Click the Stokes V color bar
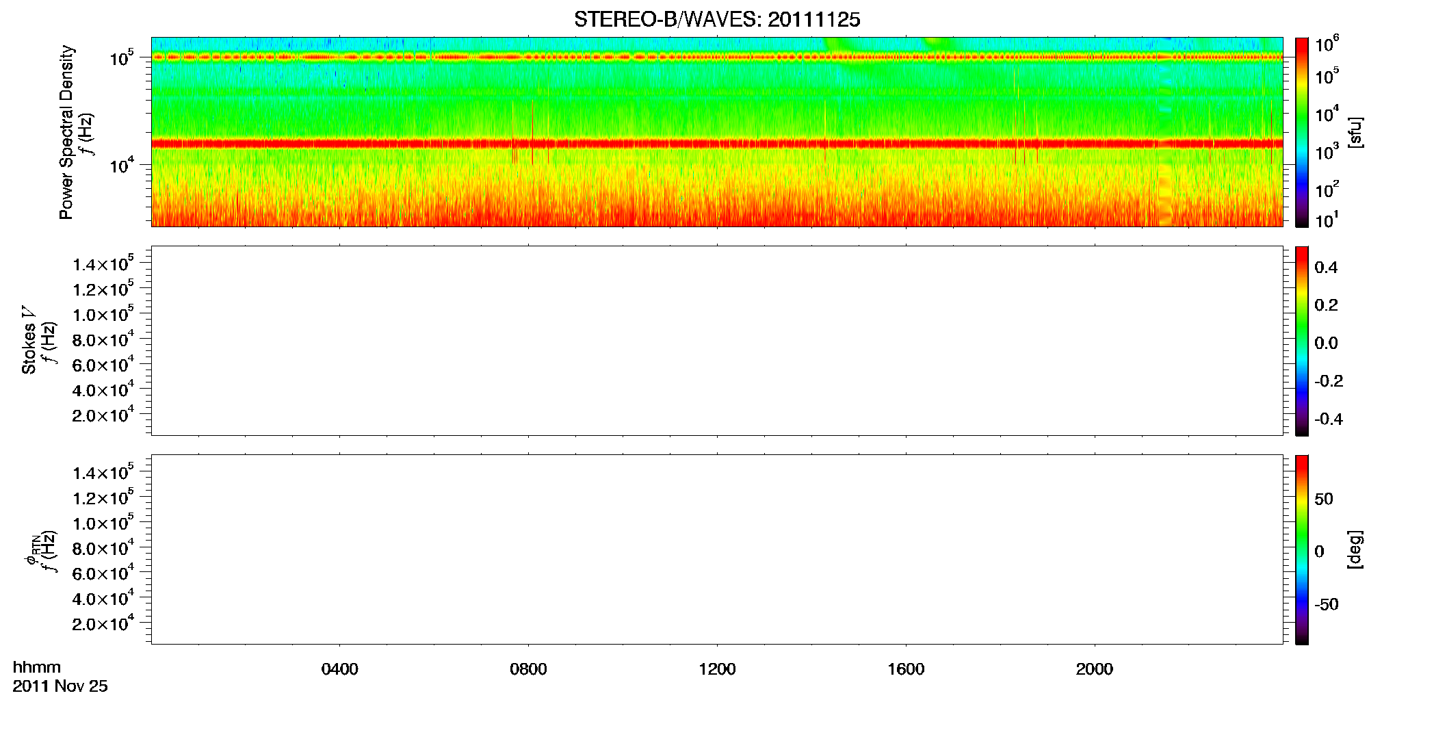Image resolution: width=1434 pixels, height=739 pixels. 1302,341
